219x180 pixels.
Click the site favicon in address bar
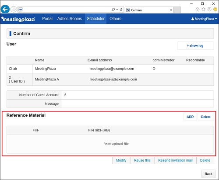tap(21, 10)
